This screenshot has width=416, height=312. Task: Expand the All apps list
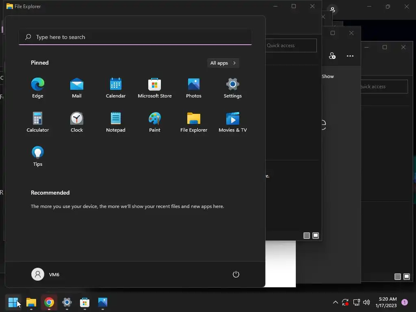point(223,63)
